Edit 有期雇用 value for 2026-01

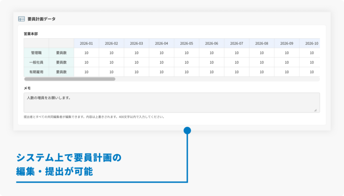tap(86, 72)
